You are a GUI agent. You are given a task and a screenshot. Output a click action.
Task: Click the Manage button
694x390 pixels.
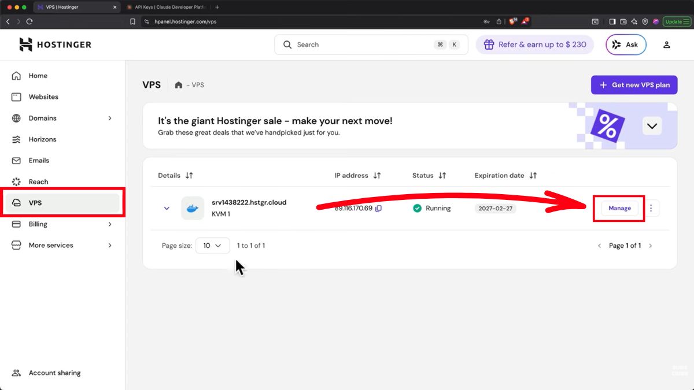click(619, 208)
